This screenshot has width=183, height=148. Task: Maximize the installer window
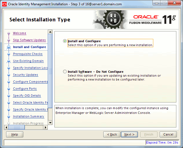tap(164, 3)
